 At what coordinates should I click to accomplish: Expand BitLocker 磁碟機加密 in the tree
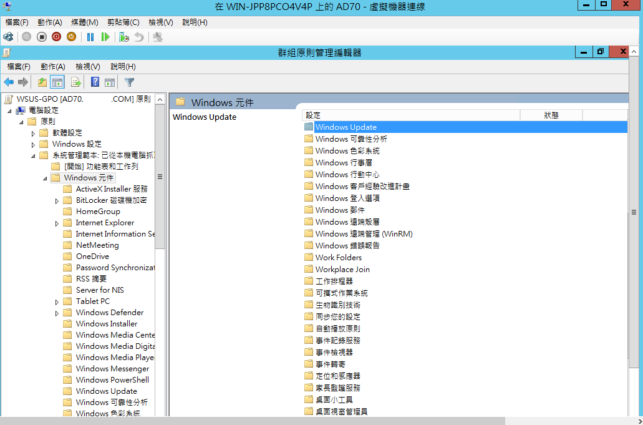point(57,200)
